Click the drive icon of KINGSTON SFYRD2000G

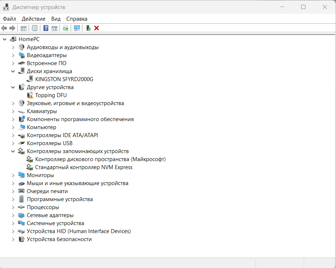point(30,79)
